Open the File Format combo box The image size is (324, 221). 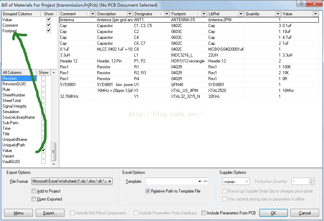pyautogui.click(x=72, y=181)
